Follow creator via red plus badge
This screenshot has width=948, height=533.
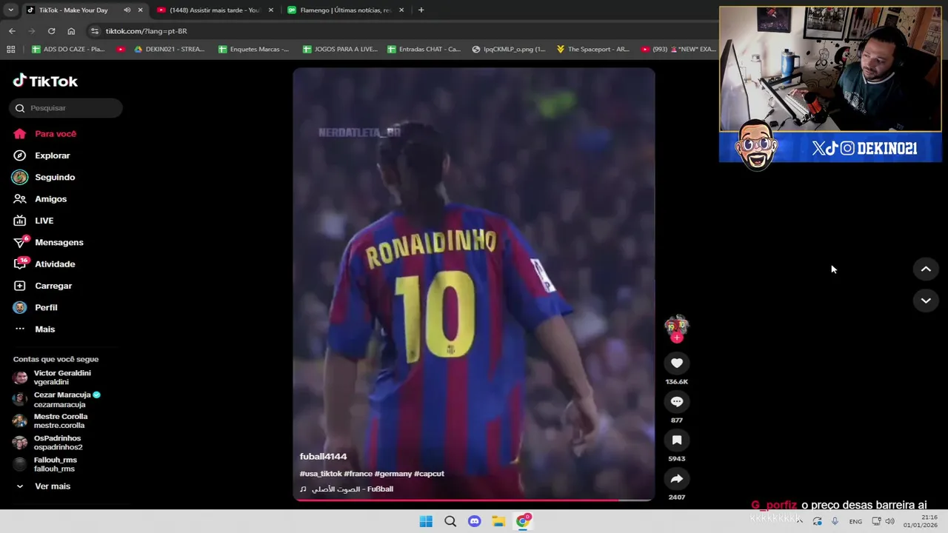676,338
